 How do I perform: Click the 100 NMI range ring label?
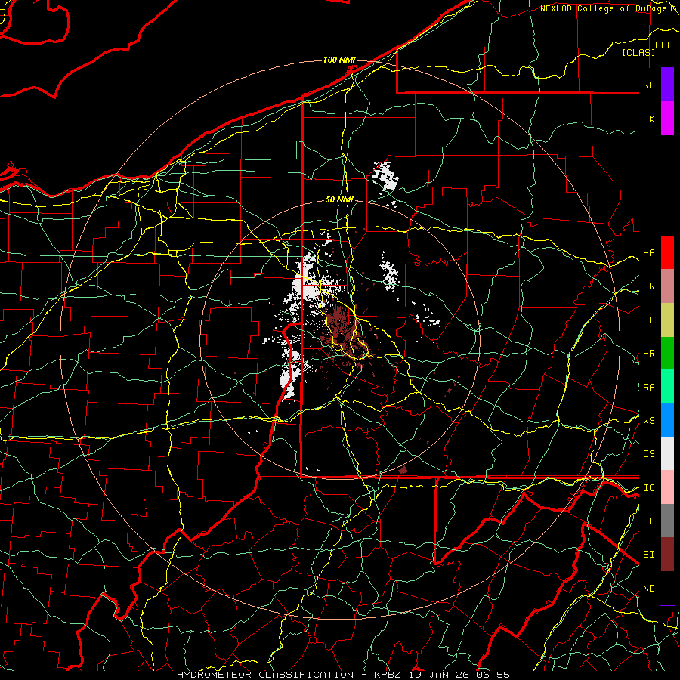point(339,60)
